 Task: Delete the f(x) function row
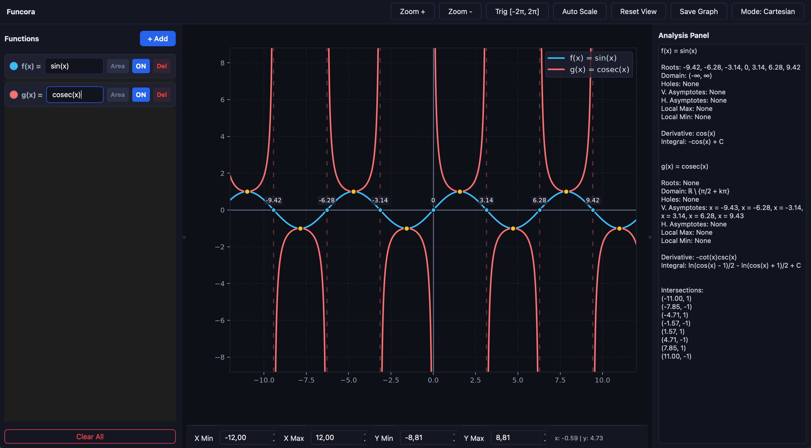162,66
